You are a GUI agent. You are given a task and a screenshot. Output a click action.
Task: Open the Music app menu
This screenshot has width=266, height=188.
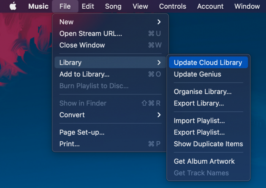click(38, 6)
